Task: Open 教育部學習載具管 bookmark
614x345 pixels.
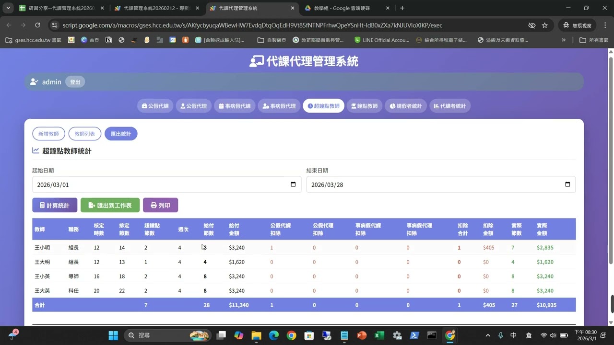Action: [318, 40]
